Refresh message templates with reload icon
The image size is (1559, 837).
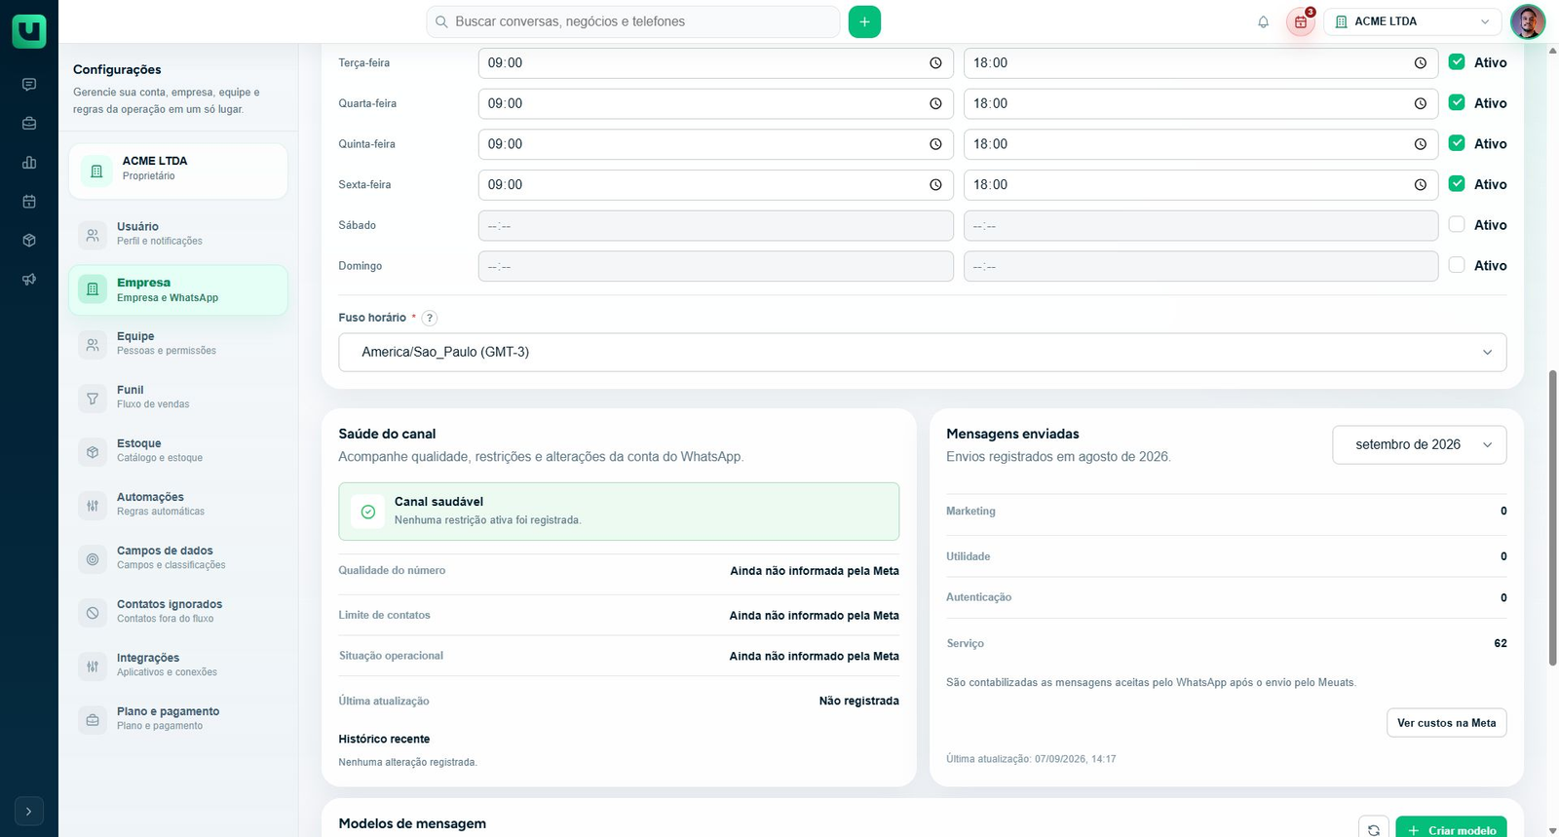pos(1374,829)
